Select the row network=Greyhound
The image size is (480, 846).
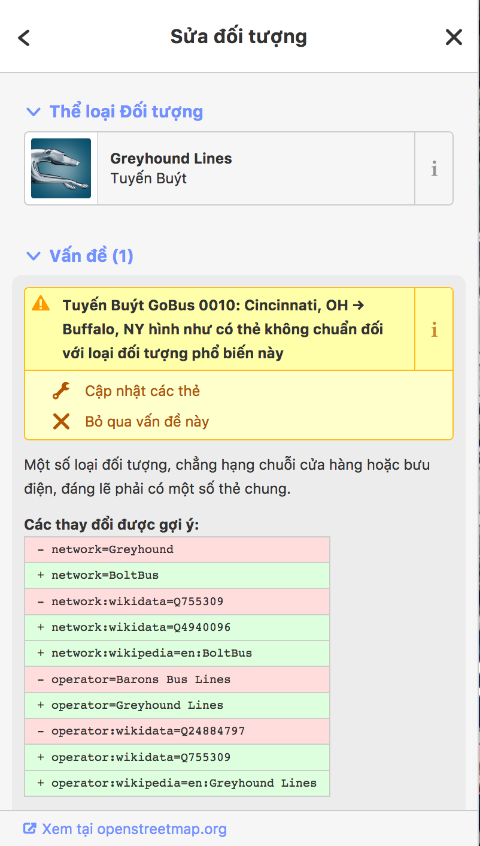tap(177, 549)
